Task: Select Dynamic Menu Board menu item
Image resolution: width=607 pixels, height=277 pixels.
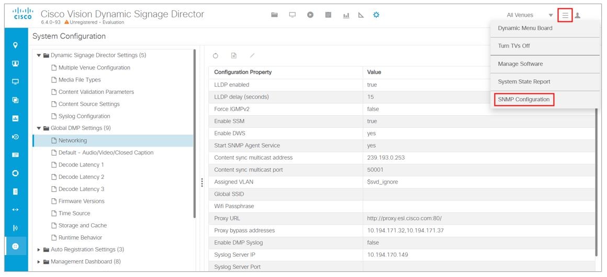Action: click(545, 28)
